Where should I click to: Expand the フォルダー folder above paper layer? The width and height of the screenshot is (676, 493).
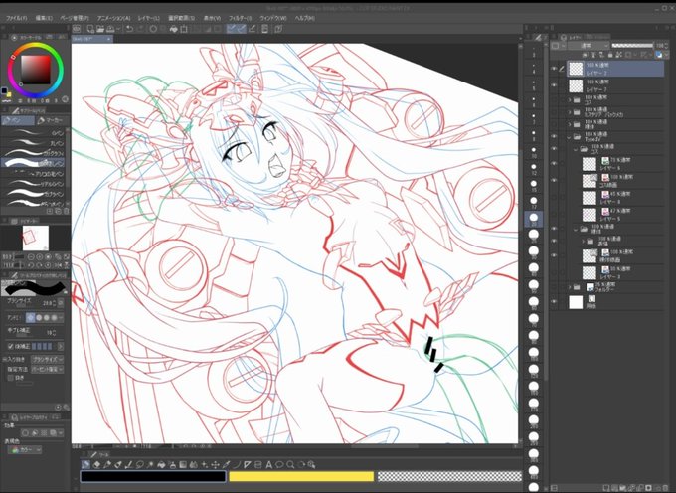pyautogui.click(x=570, y=286)
